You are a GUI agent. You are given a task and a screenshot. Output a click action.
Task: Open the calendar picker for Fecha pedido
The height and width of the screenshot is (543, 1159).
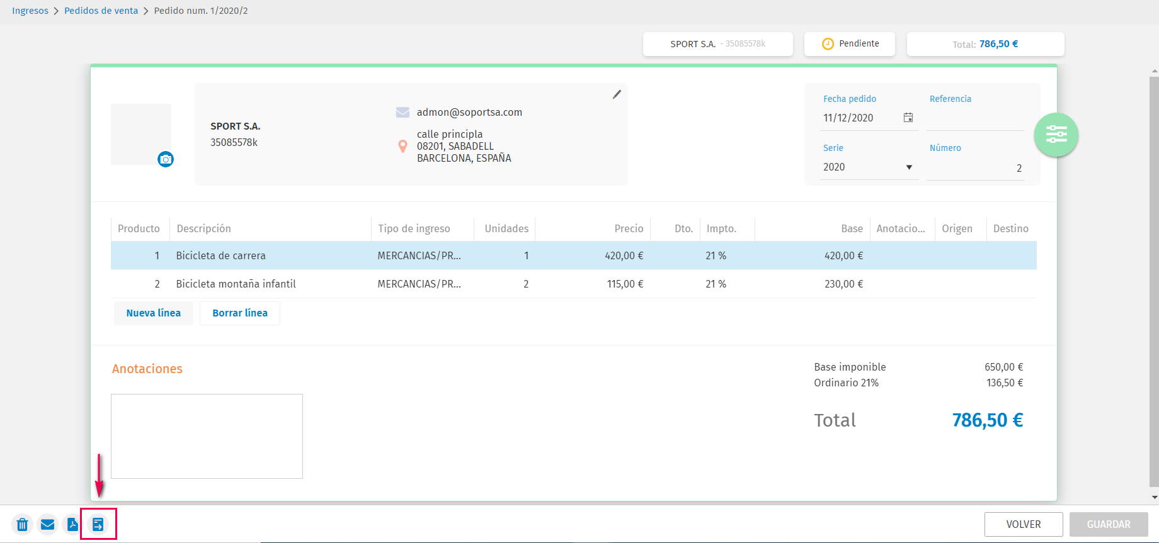pos(908,118)
